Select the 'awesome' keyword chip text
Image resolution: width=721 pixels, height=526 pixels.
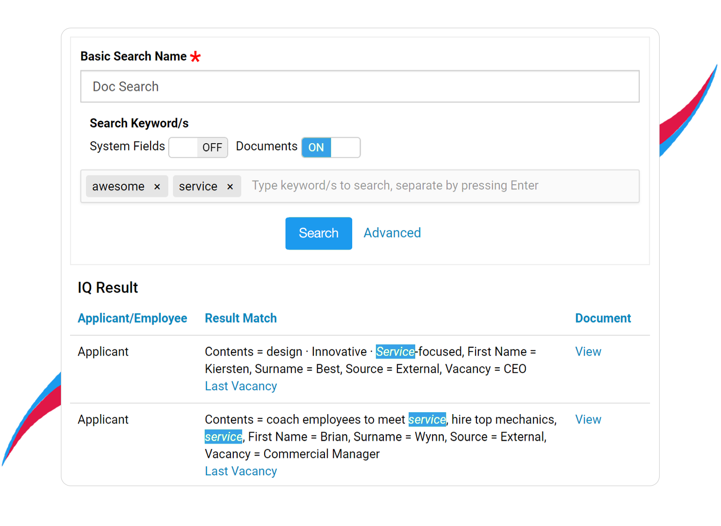pyautogui.click(x=118, y=187)
